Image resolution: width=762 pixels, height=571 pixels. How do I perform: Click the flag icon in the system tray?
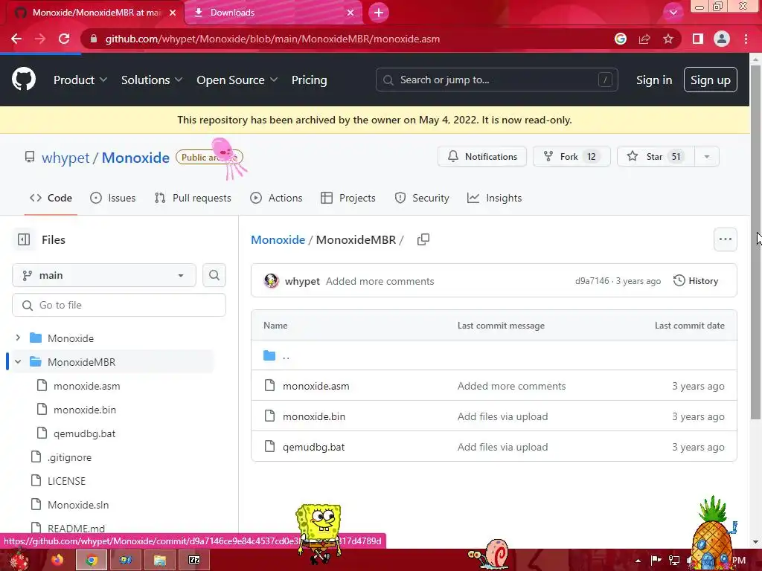tap(656, 561)
